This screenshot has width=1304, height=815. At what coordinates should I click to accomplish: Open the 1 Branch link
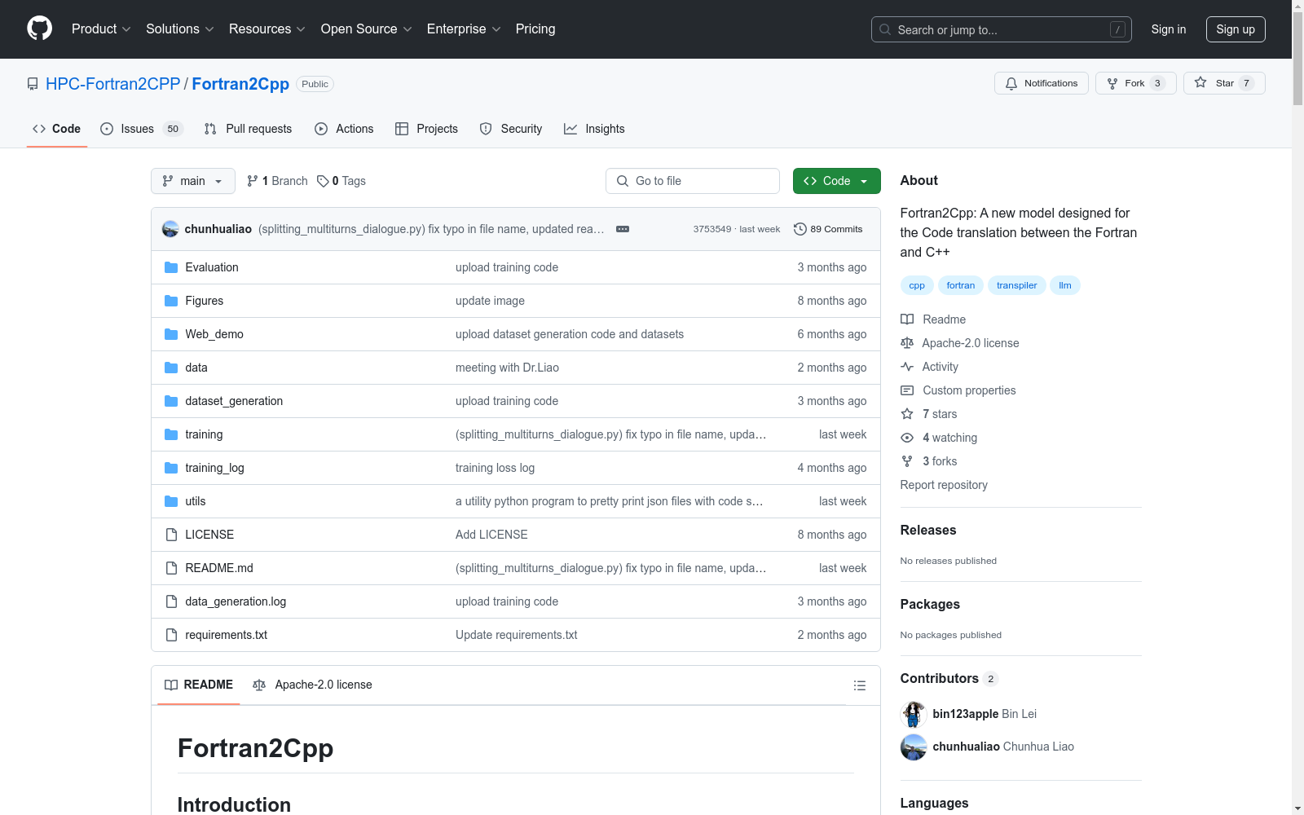(277, 181)
